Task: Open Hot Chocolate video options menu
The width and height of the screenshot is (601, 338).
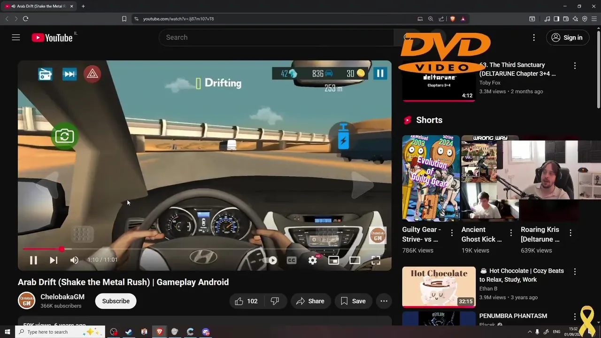Action: click(575, 271)
